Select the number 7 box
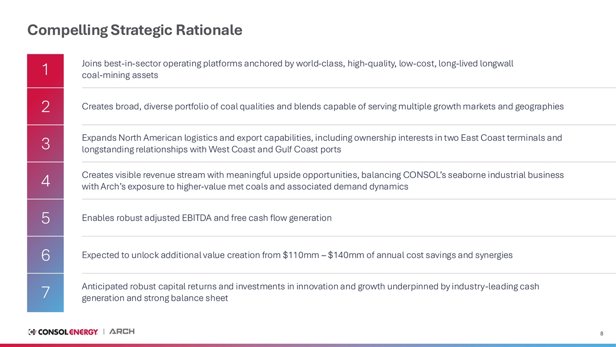Screen dimensions: 616x347 [45, 293]
